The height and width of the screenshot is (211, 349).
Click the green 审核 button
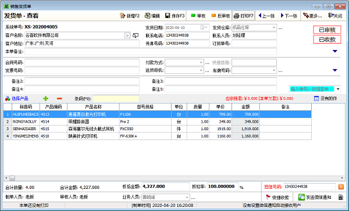point(198,16)
